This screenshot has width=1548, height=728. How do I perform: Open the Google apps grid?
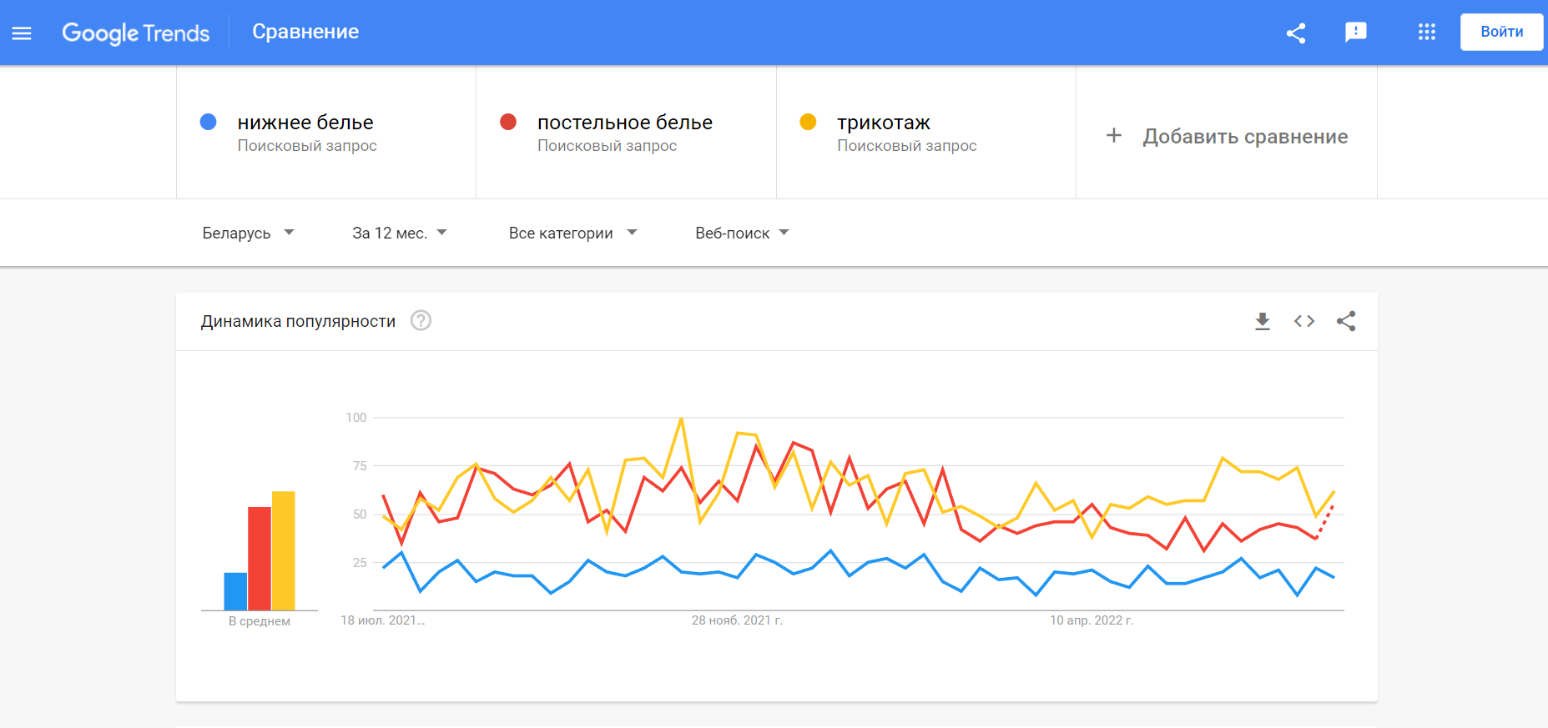click(1427, 33)
